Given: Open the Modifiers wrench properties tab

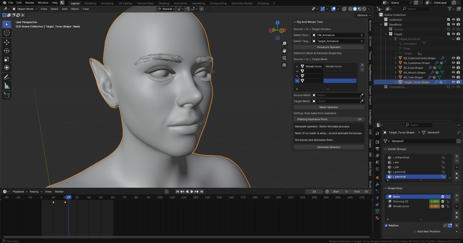Looking at the screenshot, I should point(377,184).
